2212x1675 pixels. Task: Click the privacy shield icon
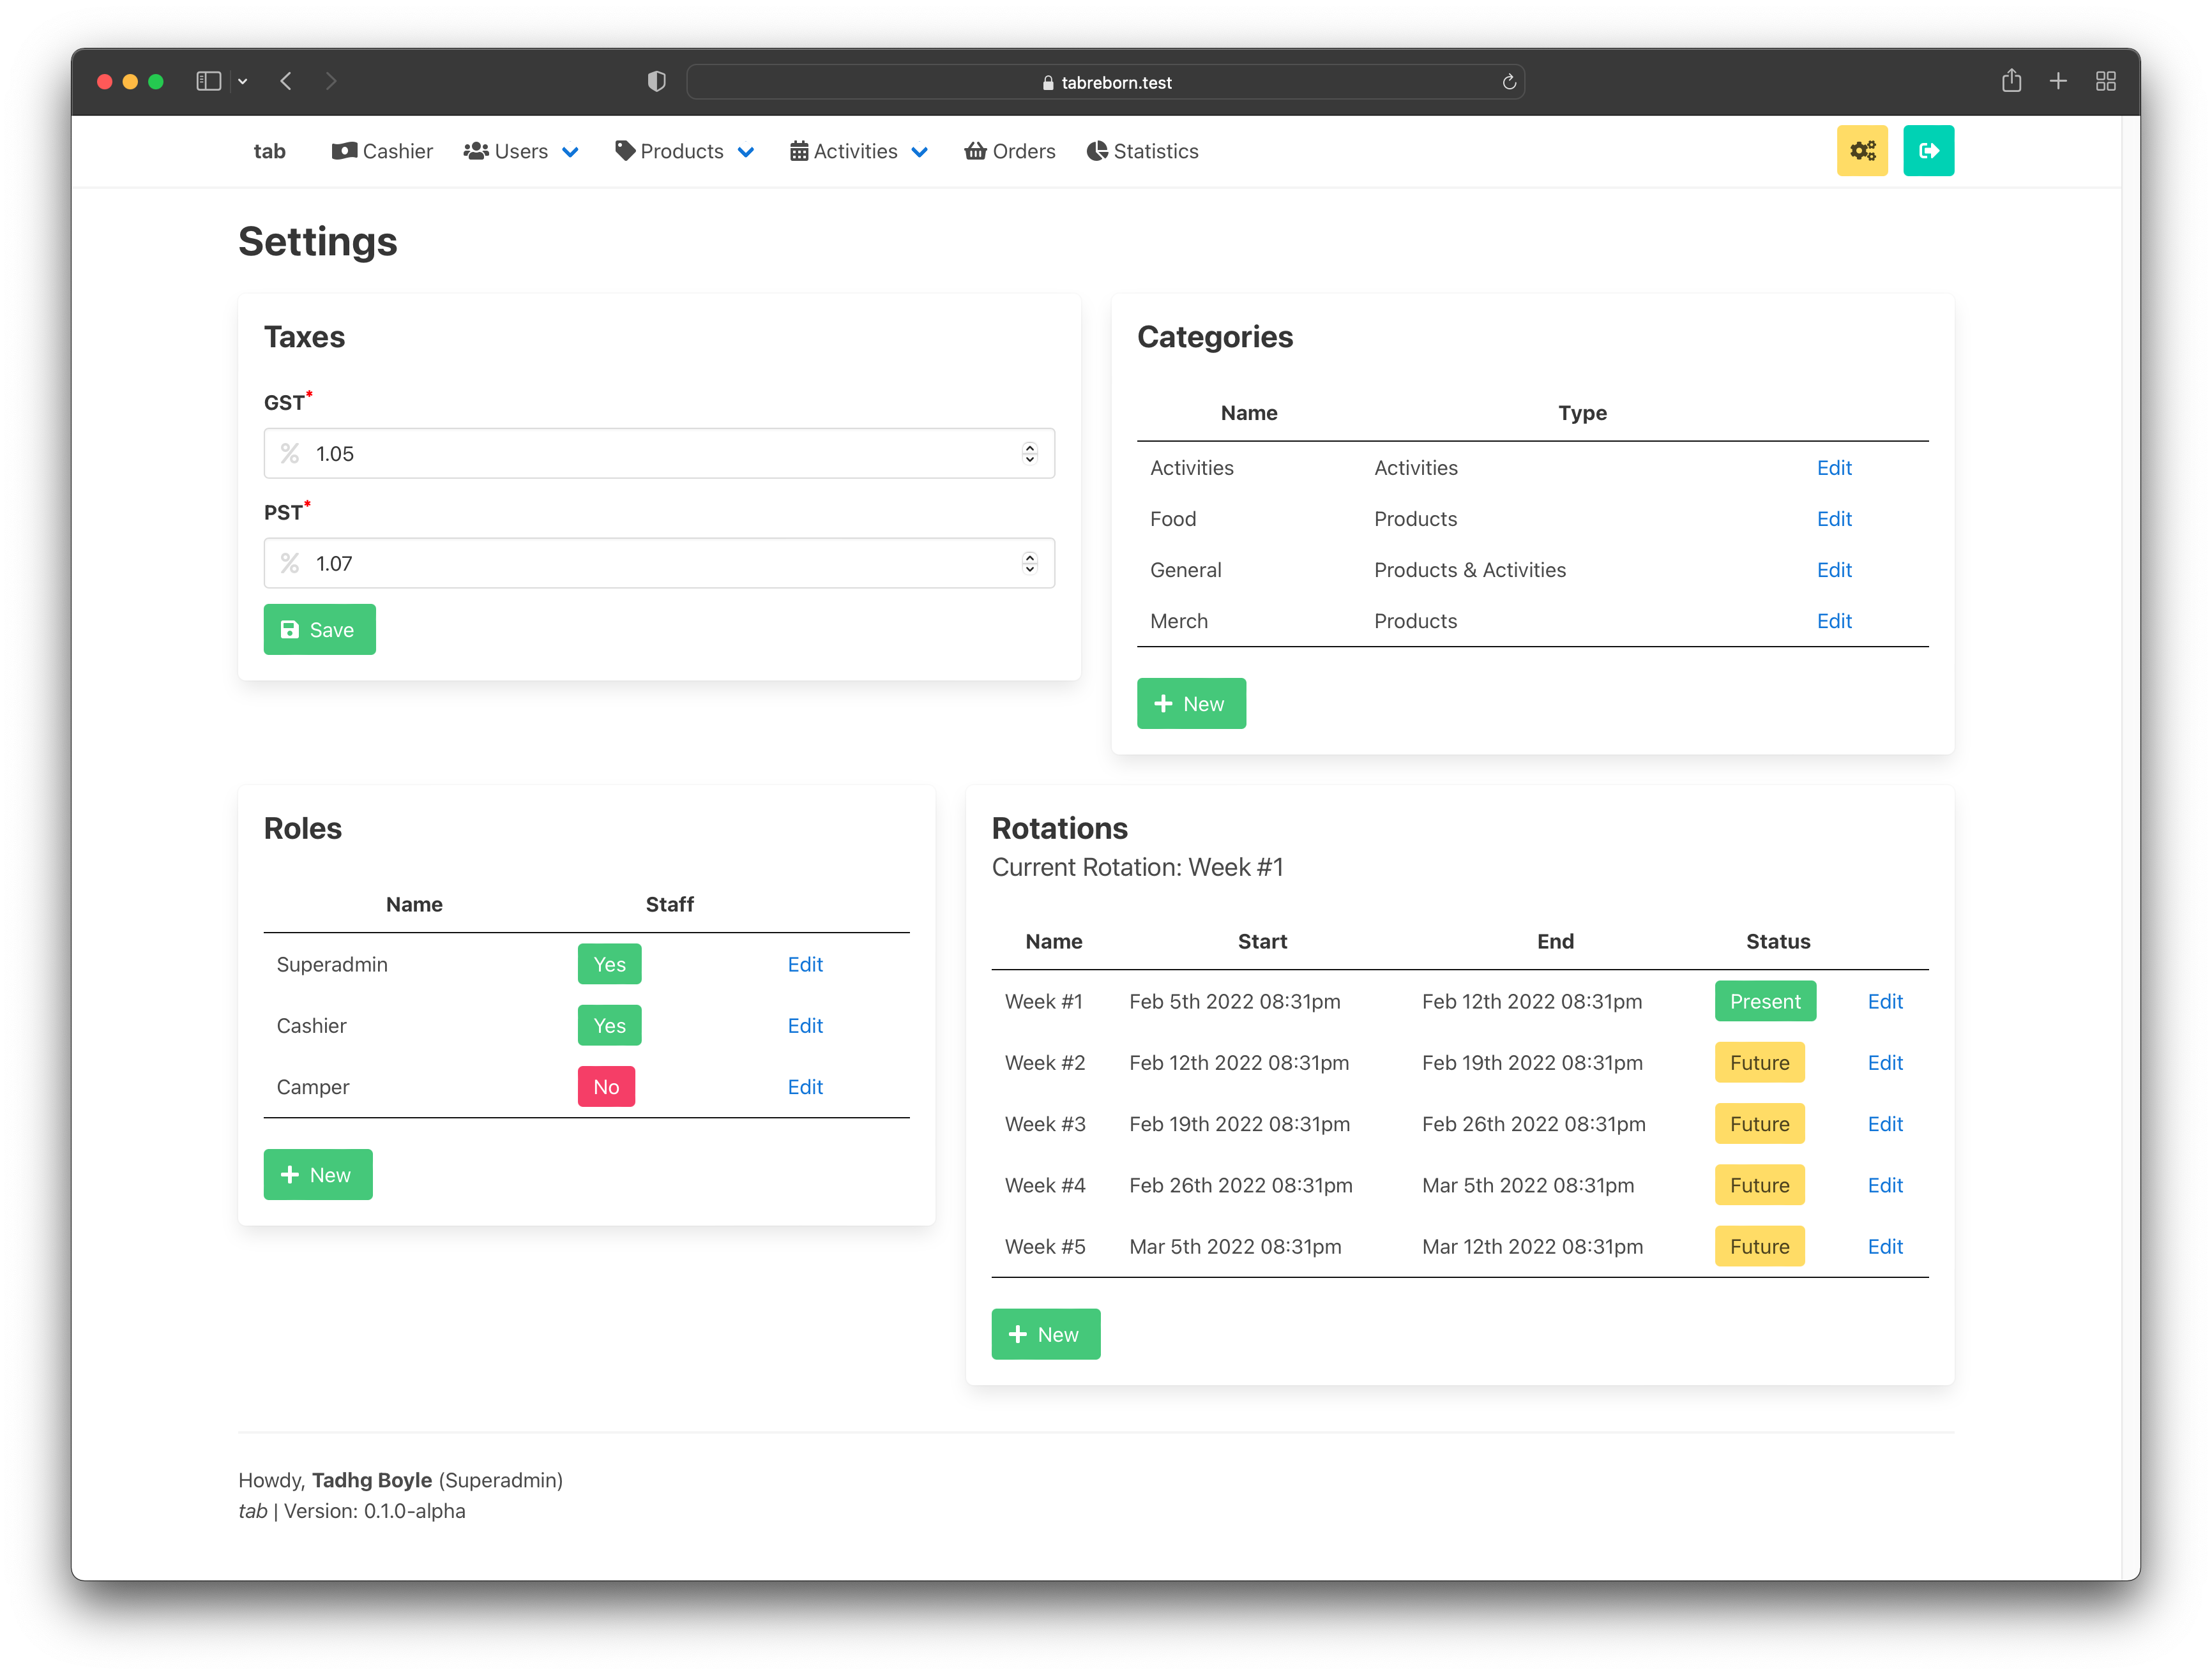coord(656,82)
